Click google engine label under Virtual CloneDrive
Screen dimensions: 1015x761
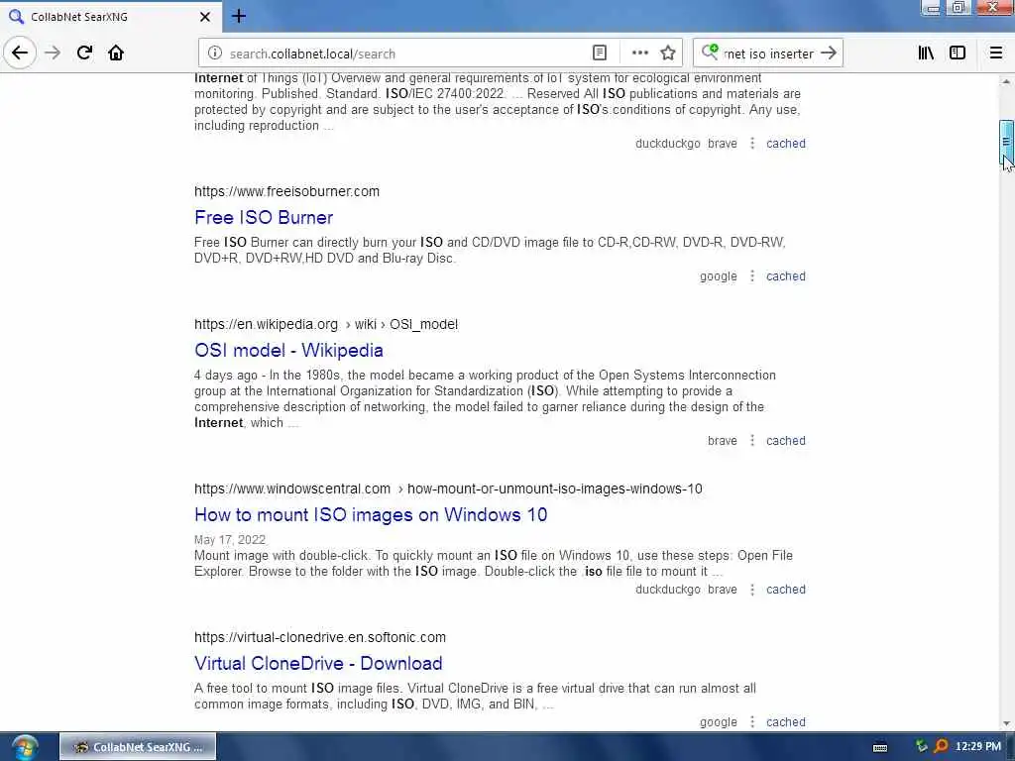pyautogui.click(x=718, y=722)
